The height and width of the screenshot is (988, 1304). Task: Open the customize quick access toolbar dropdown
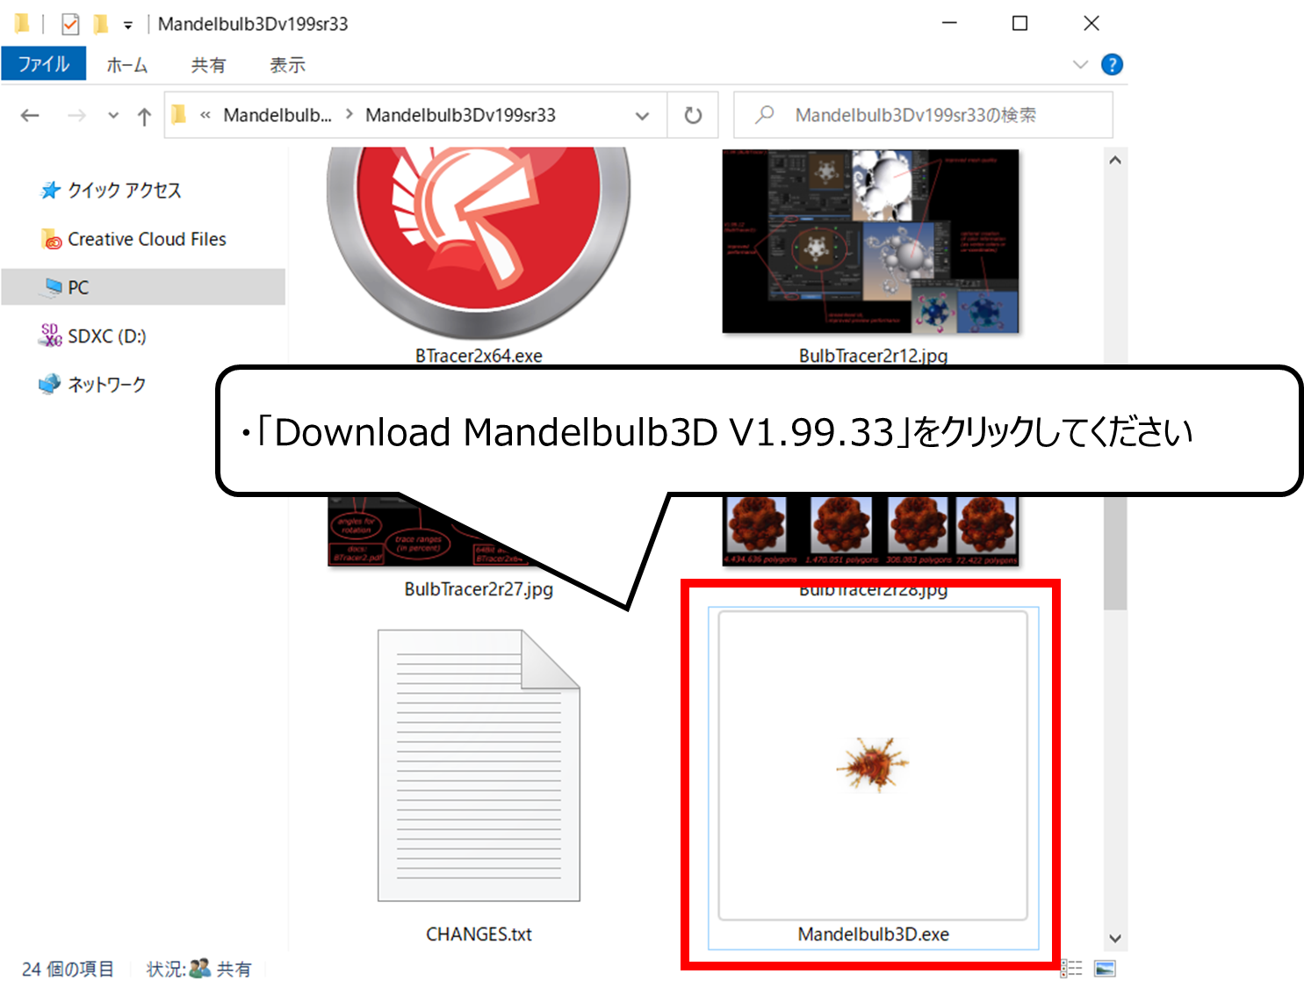(128, 25)
